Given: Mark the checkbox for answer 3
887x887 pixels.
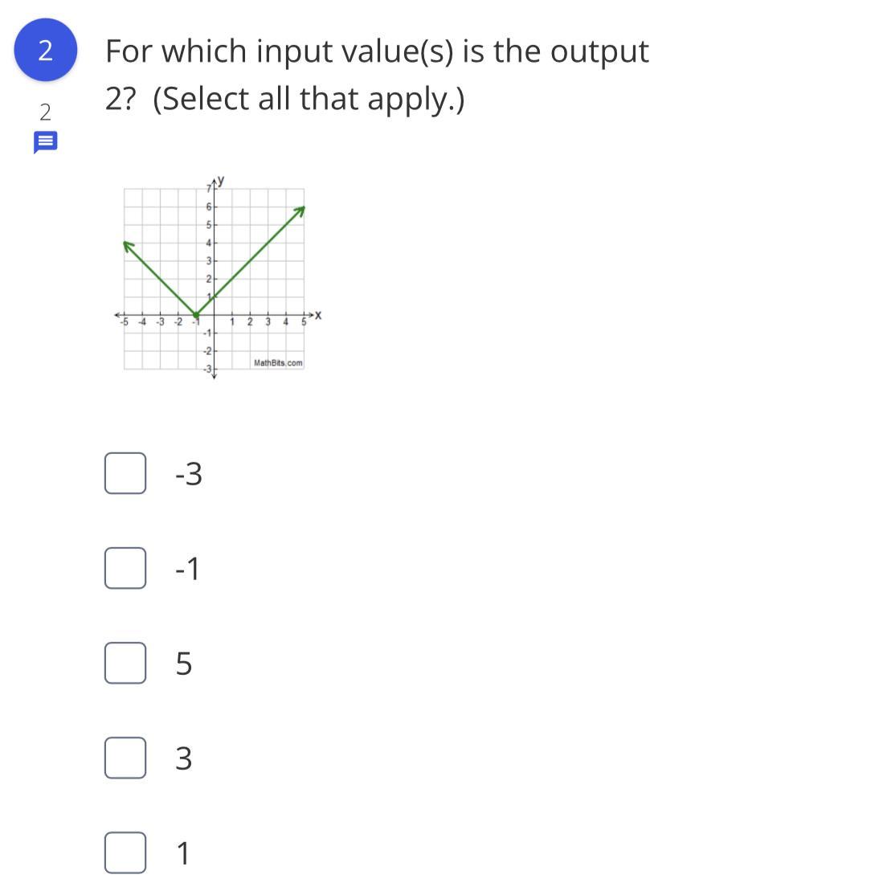Looking at the screenshot, I should (125, 758).
